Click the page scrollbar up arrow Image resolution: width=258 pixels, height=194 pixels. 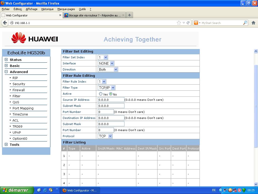coord(256,51)
